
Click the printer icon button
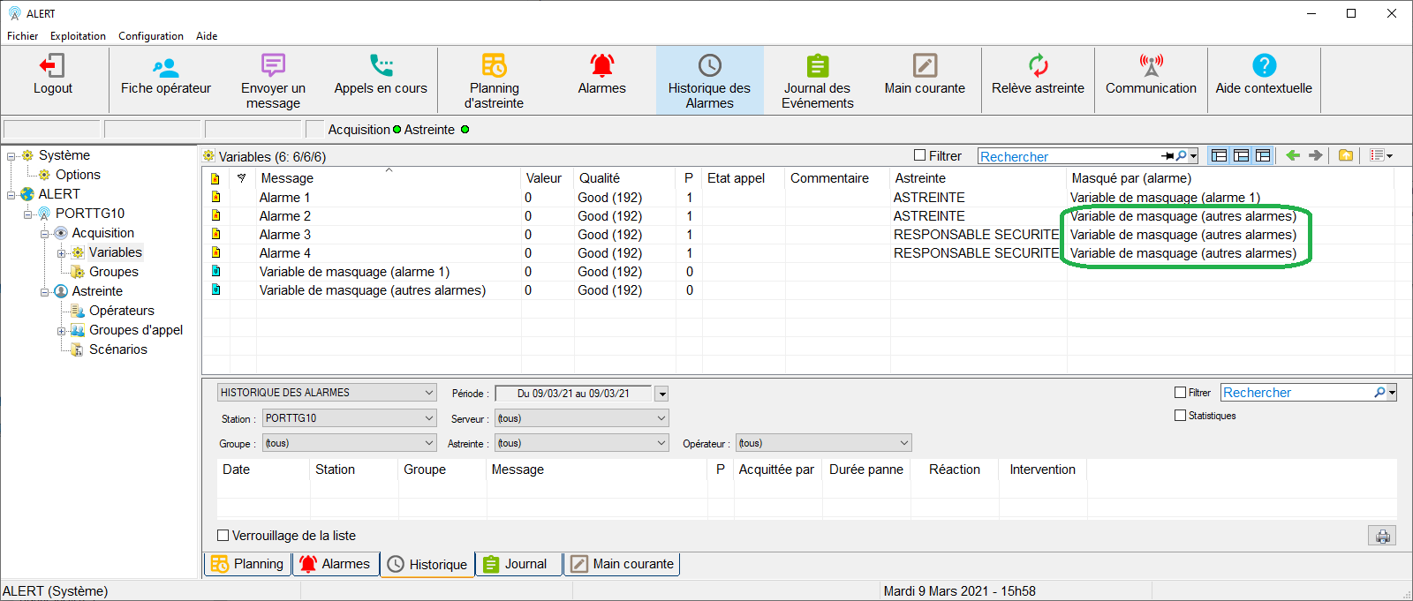coord(1382,536)
